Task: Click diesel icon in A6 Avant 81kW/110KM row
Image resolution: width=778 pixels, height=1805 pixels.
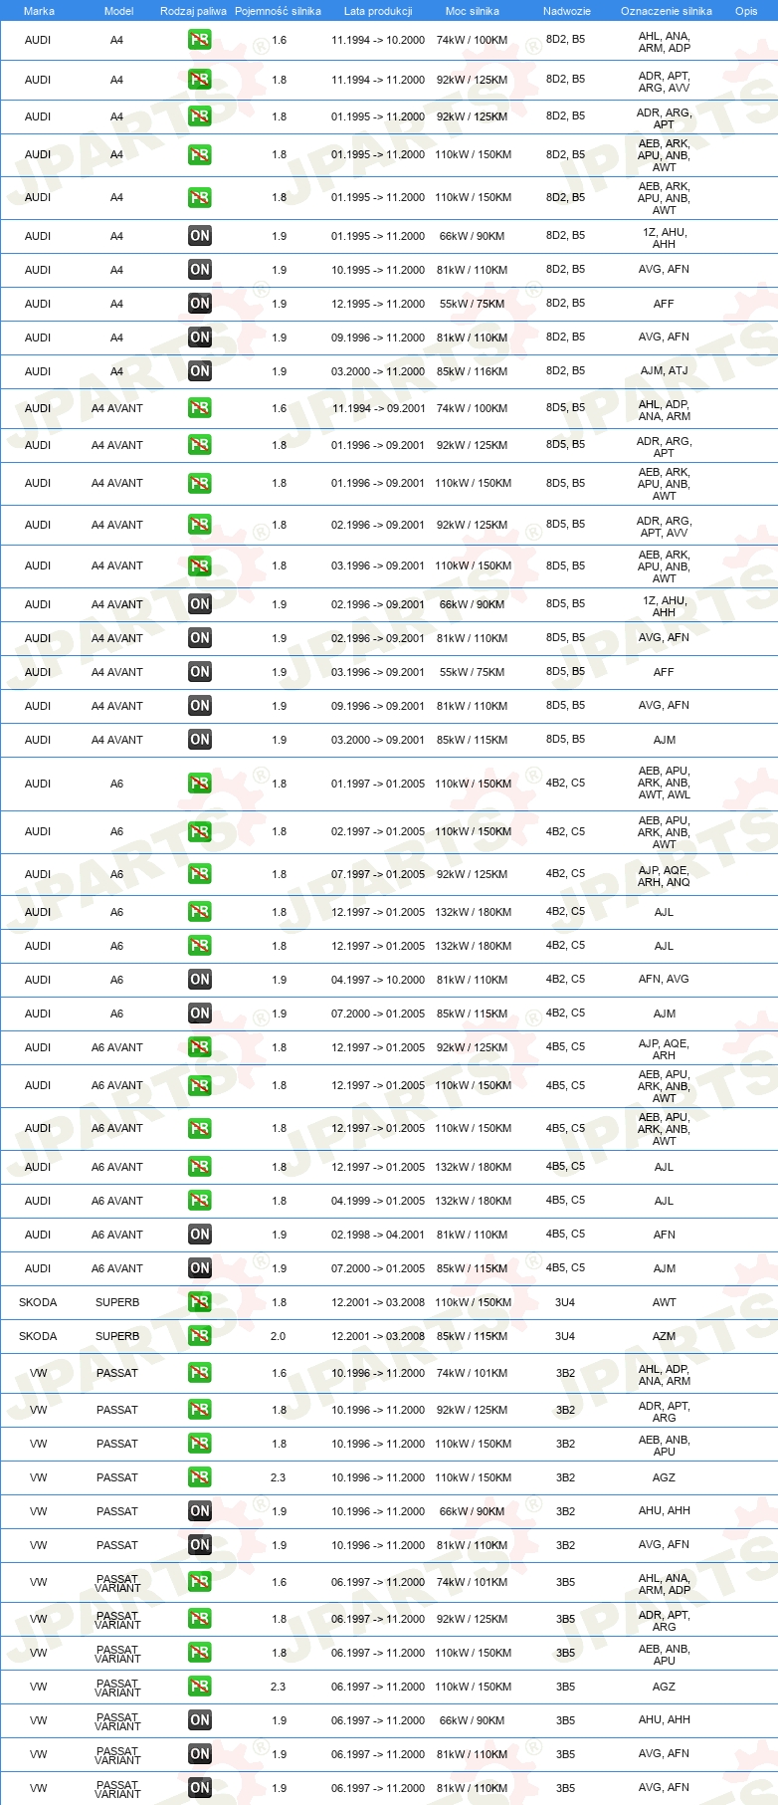Action: [200, 1235]
